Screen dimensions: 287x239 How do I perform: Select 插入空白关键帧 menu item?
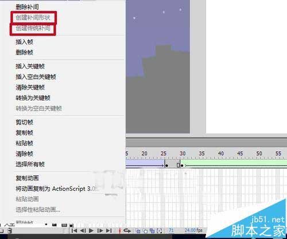tap(36, 77)
